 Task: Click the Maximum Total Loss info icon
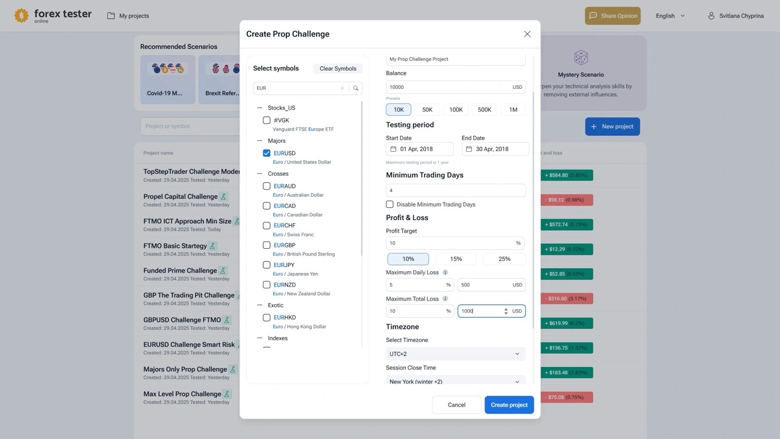[445, 299]
